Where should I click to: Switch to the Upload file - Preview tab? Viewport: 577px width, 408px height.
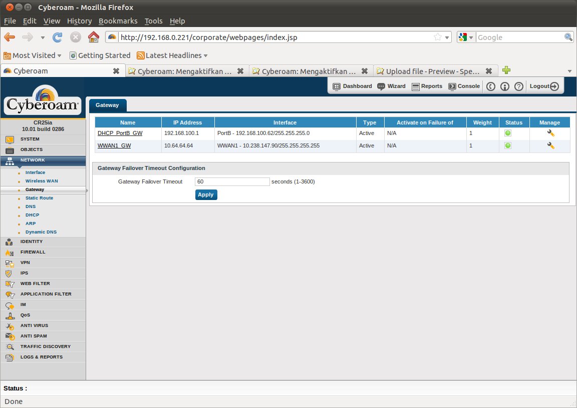(431, 71)
